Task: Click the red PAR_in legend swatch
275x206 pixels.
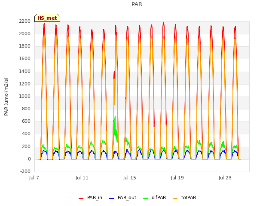Action: (x=81, y=198)
